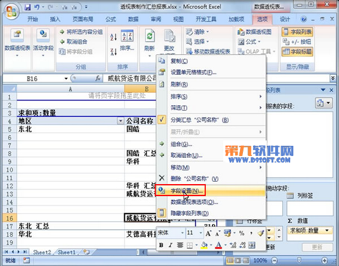
Task: Open the field list pane options arrow
Action: (323, 90)
